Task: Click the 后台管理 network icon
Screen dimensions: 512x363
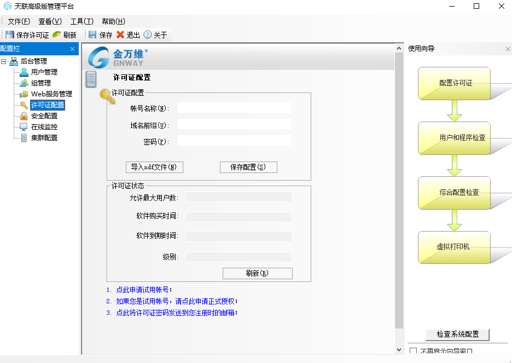Action: (14, 61)
